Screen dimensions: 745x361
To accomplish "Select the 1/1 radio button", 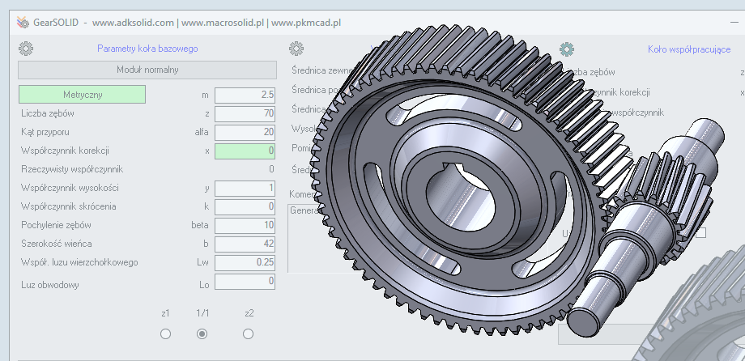I will [202, 333].
